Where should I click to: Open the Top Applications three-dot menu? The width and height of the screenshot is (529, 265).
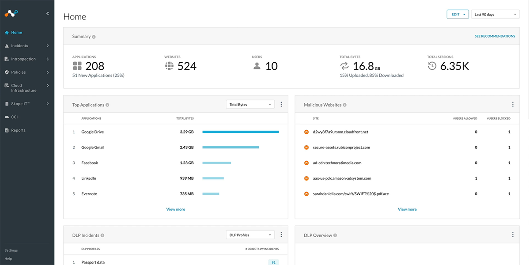pyautogui.click(x=281, y=105)
